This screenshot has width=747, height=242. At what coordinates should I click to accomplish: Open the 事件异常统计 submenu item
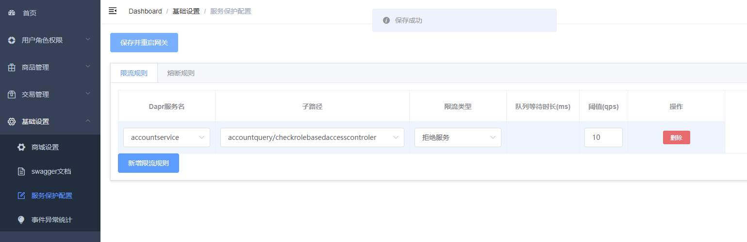(50, 220)
